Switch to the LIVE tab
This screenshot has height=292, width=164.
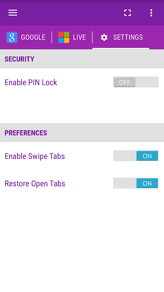[72, 37]
